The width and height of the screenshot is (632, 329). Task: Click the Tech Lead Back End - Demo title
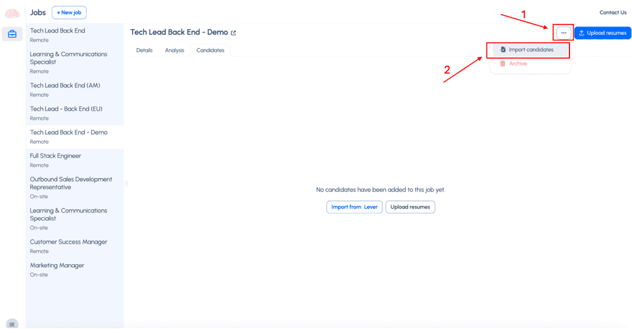pyautogui.click(x=179, y=32)
